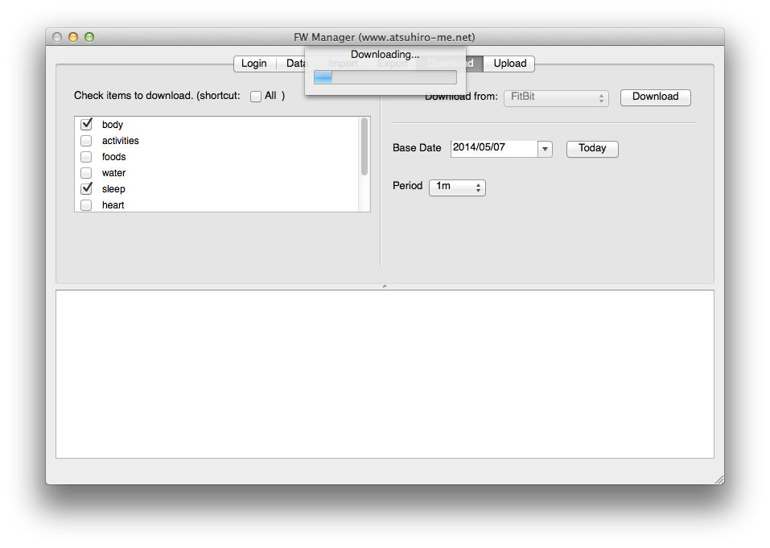This screenshot has height=548, width=770.
Task: Check the foods item
Action: coord(86,157)
